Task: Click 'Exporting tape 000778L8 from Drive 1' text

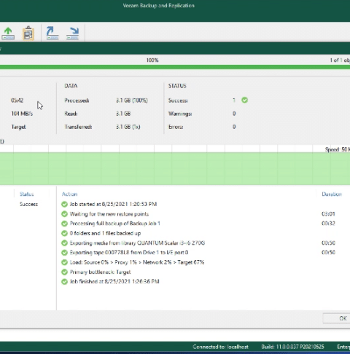Action: [x=129, y=253]
